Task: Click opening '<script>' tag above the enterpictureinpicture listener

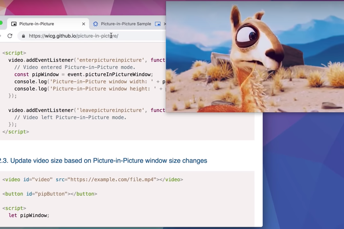Action: [14, 53]
